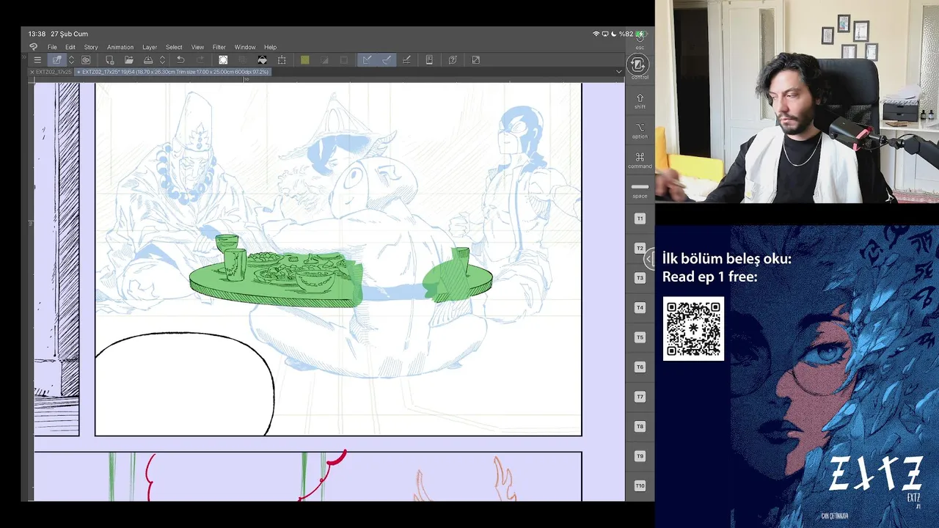This screenshot has width=939, height=528.
Task: Click the rightmost command bar square icon
Action: point(475,59)
